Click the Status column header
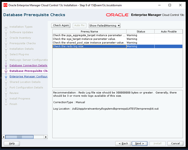This screenshot has height=150, width=188. pos(141,32)
